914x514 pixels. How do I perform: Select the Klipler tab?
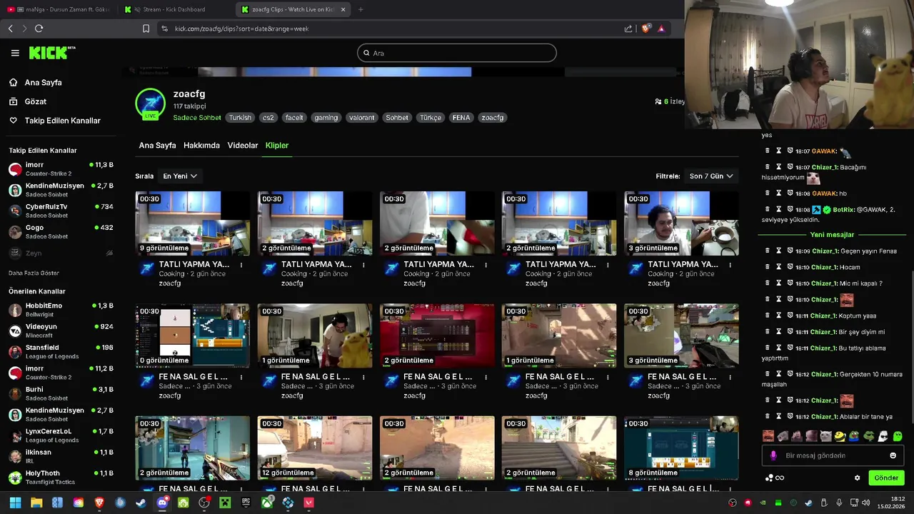click(277, 145)
